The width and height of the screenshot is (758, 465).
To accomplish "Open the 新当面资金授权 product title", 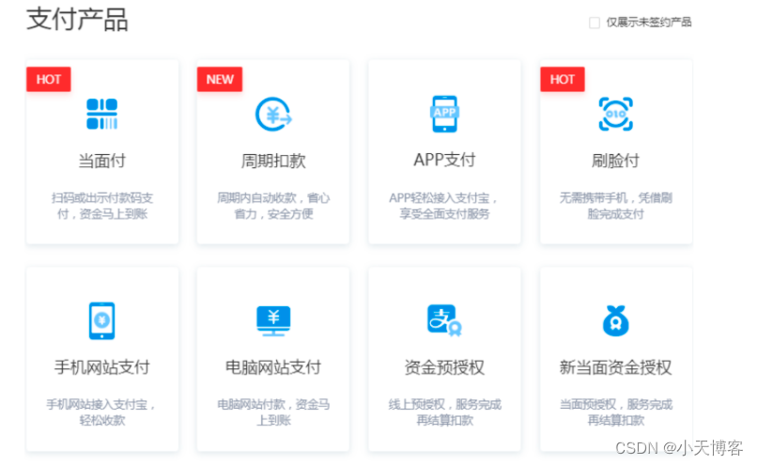I will coord(616,367).
